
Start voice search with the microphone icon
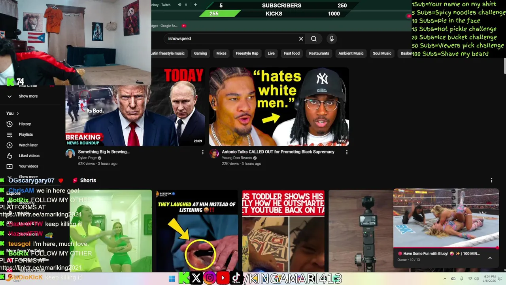tap(332, 39)
